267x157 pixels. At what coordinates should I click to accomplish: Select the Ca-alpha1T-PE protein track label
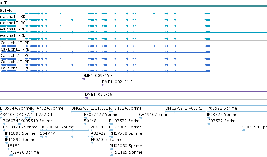click(15, 68)
